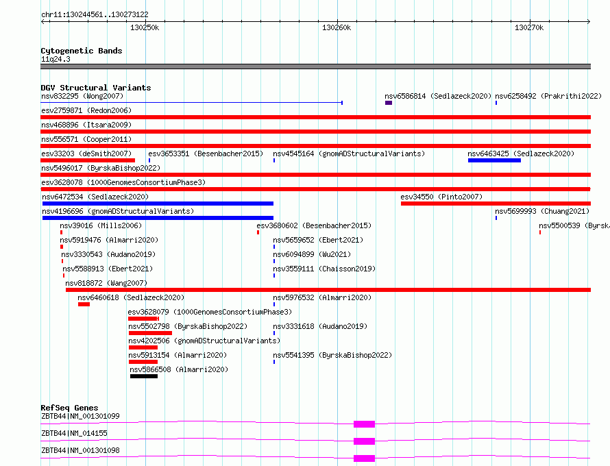
Task: Click nsv5502798 (ByrskaBishop2022) label
Action: pos(188,326)
